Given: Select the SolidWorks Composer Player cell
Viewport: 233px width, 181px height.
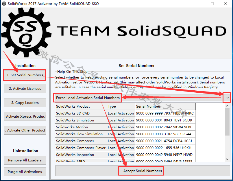Looking at the screenshot, I should point(81,148).
